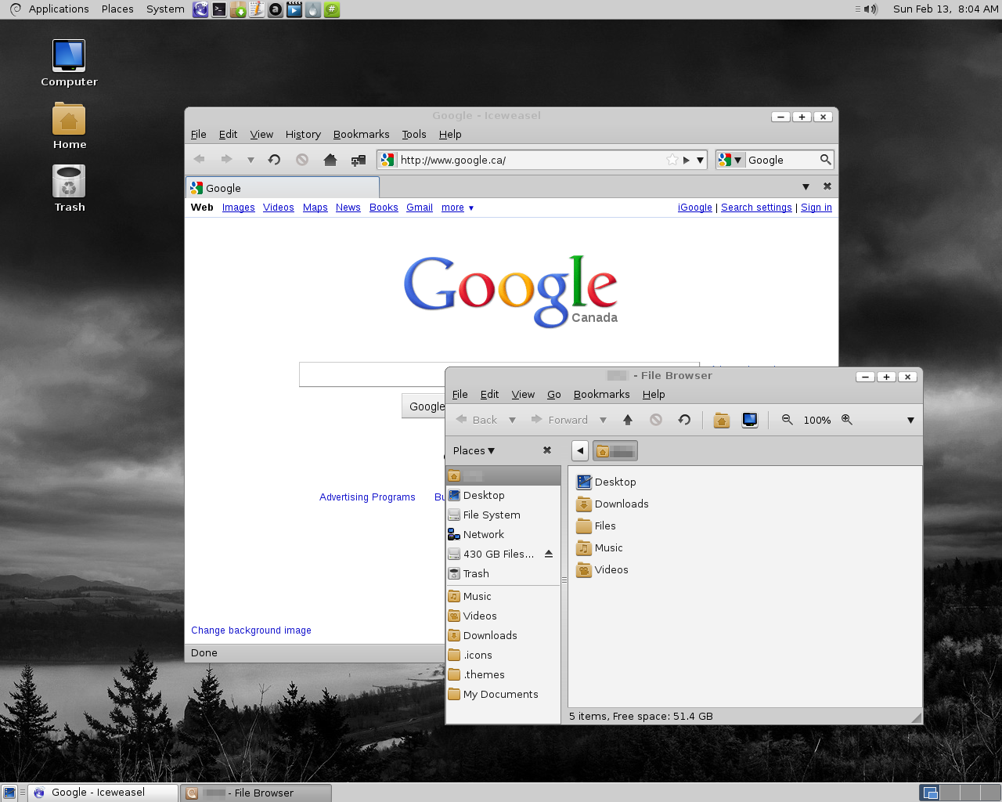
Task: Launch the terminal from the top panel
Action: (x=219, y=9)
